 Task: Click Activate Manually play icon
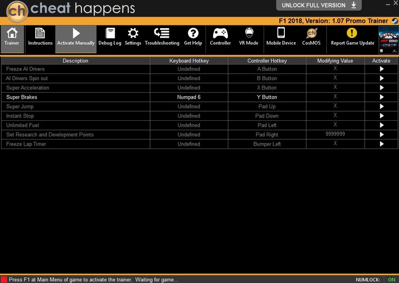click(76, 39)
